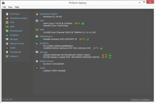Click the CPU chip icon in summary pane

coord(37,21)
